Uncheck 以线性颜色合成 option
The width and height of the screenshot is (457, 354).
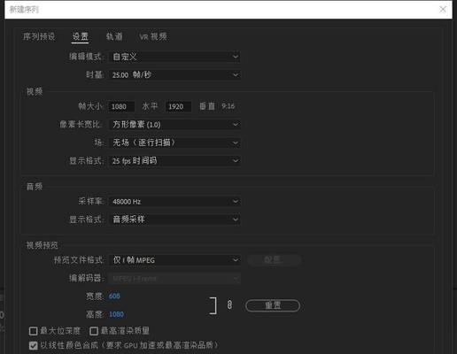pos(33,345)
